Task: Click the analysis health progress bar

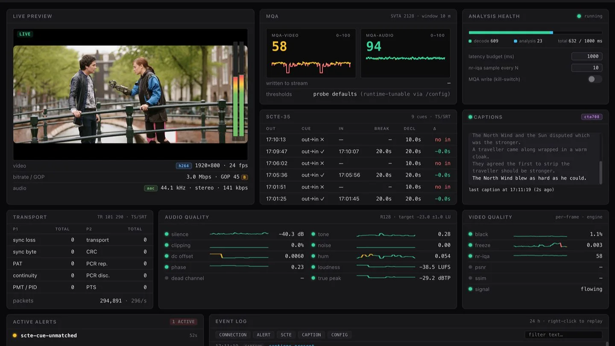Action: (x=536, y=32)
